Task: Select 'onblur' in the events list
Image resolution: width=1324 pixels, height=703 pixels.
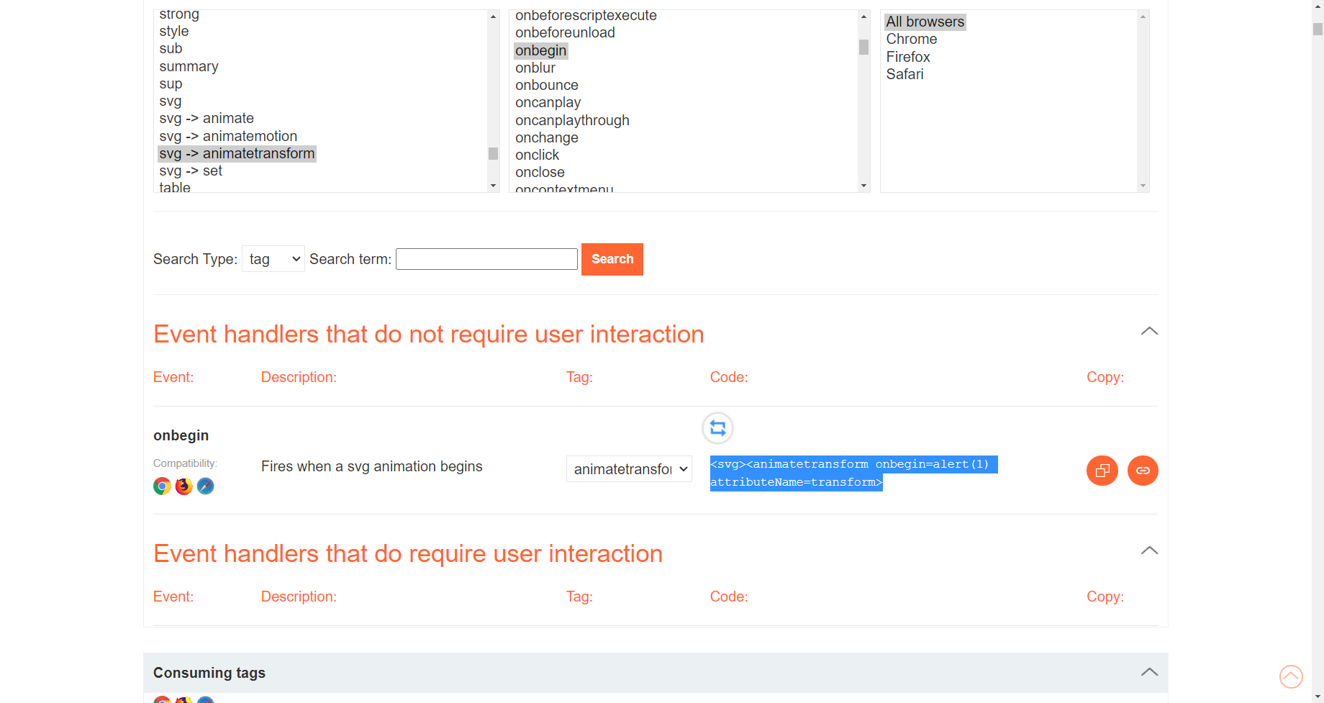Action: coord(535,68)
